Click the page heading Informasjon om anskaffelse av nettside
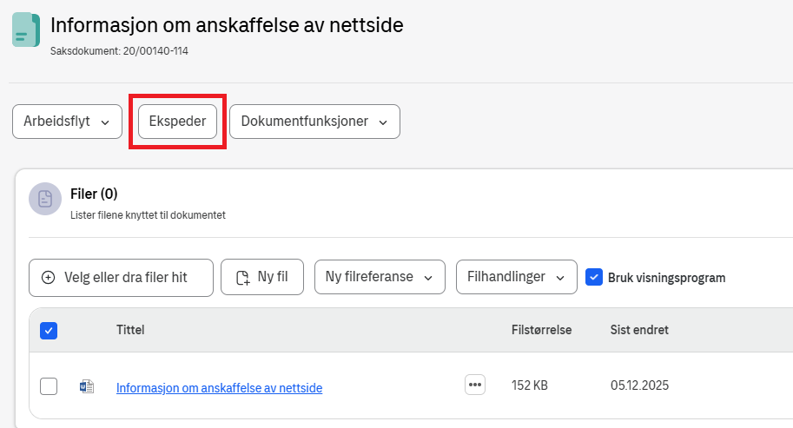793x428 pixels. (x=227, y=25)
